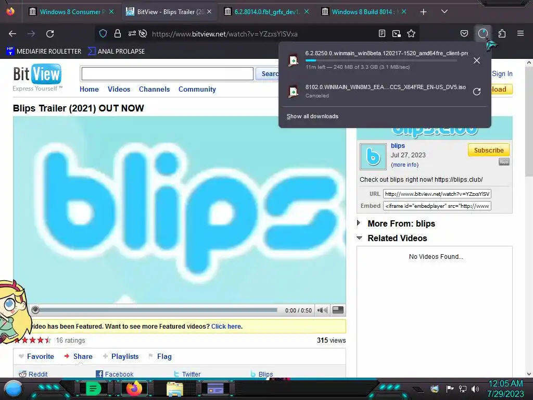This screenshot has width=533, height=400.
Task: Open the Home navigation link
Action: click(x=89, y=89)
